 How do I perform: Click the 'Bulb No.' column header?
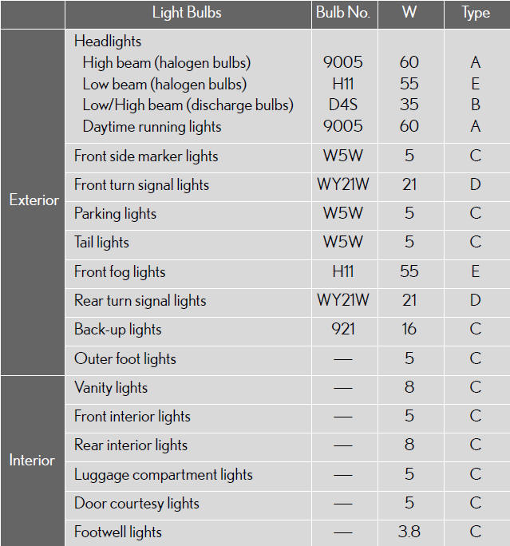342,13
